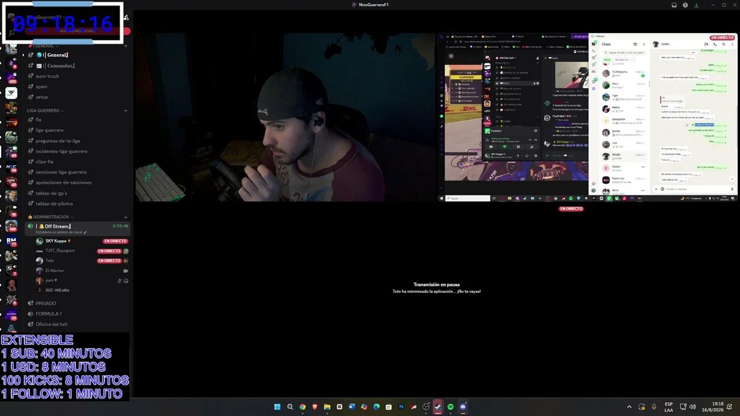Open Microsoft Edge from the taskbar
Viewport: 740px width, 416px height.
[376, 407]
